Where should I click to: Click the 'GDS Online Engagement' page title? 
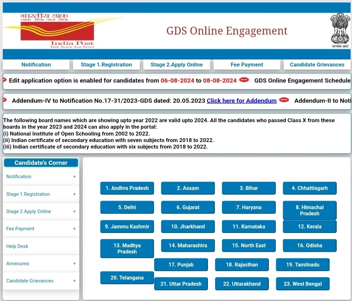pos(227,31)
